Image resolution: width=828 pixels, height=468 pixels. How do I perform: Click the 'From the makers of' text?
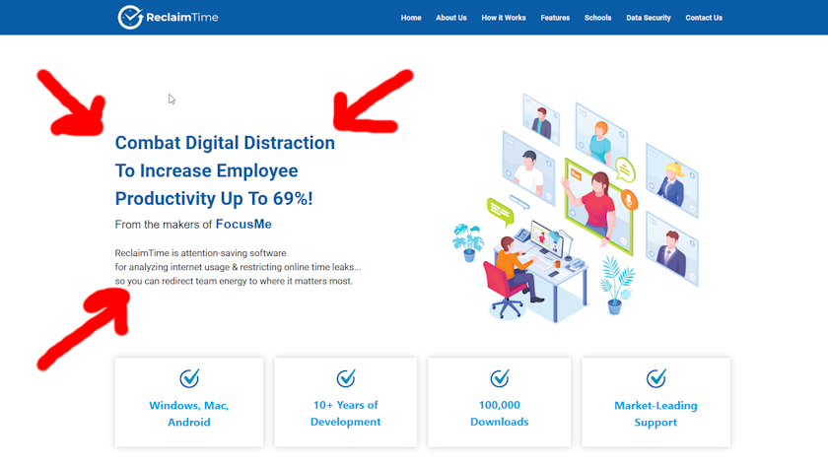coord(164,225)
